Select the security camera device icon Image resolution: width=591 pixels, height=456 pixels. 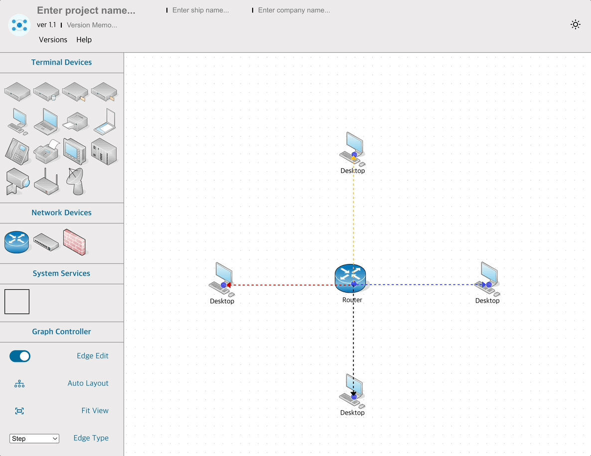[17, 181]
